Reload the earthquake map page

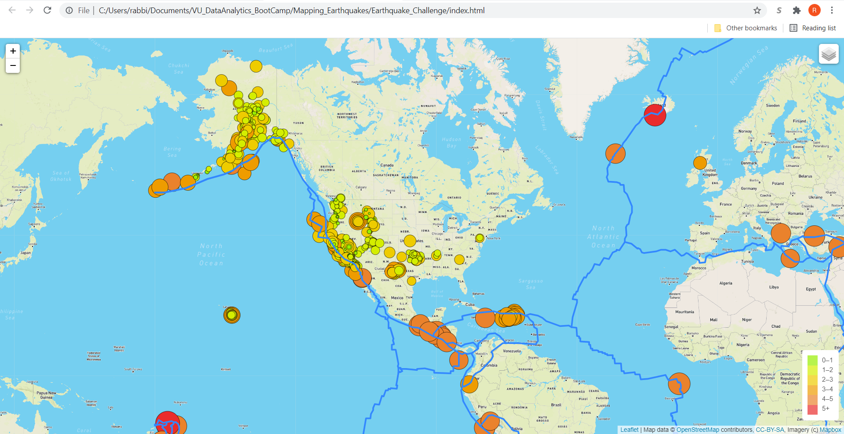tap(47, 10)
